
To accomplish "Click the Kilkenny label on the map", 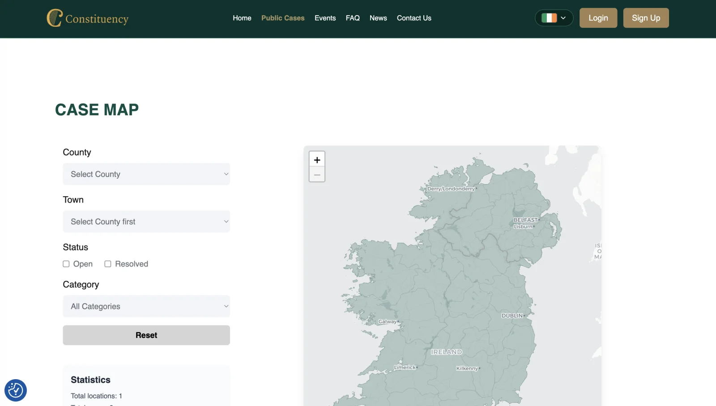I will click(x=467, y=368).
